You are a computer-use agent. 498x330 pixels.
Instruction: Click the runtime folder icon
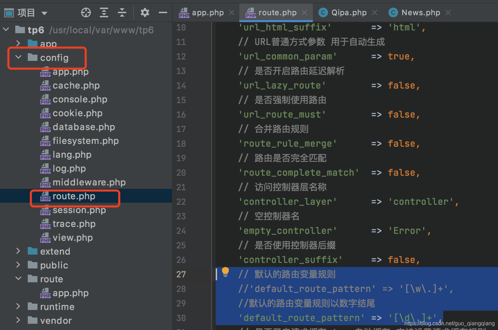(33, 306)
